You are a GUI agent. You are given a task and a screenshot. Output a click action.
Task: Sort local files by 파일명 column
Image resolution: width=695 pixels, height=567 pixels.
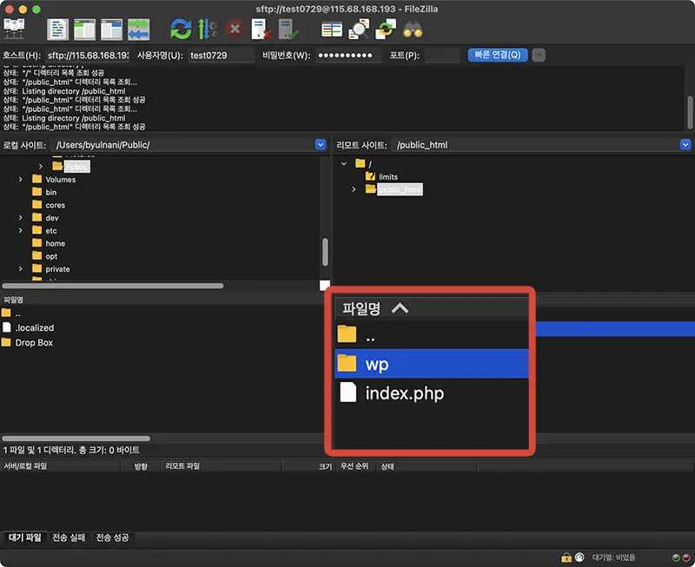click(x=13, y=300)
